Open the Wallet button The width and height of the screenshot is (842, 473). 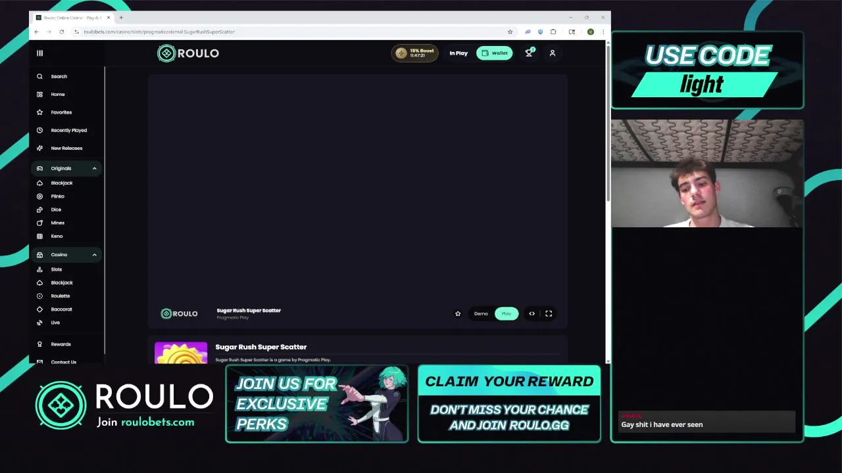click(x=495, y=53)
